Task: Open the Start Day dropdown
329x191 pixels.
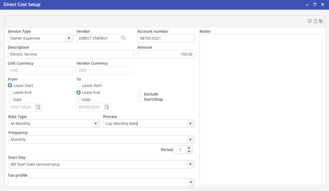Action: (190, 165)
